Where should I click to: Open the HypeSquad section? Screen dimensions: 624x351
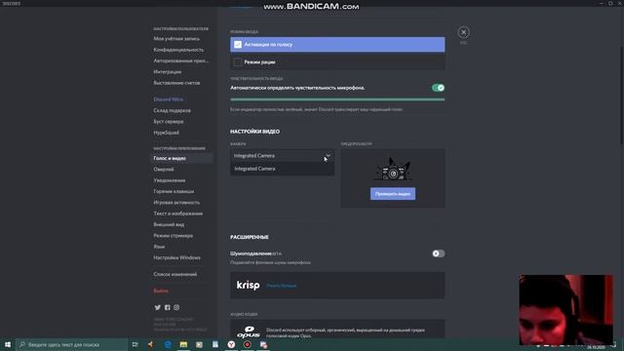point(167,133)
